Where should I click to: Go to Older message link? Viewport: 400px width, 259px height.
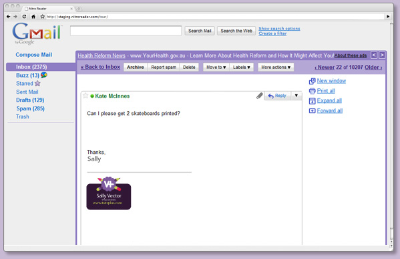pos(373,67)
